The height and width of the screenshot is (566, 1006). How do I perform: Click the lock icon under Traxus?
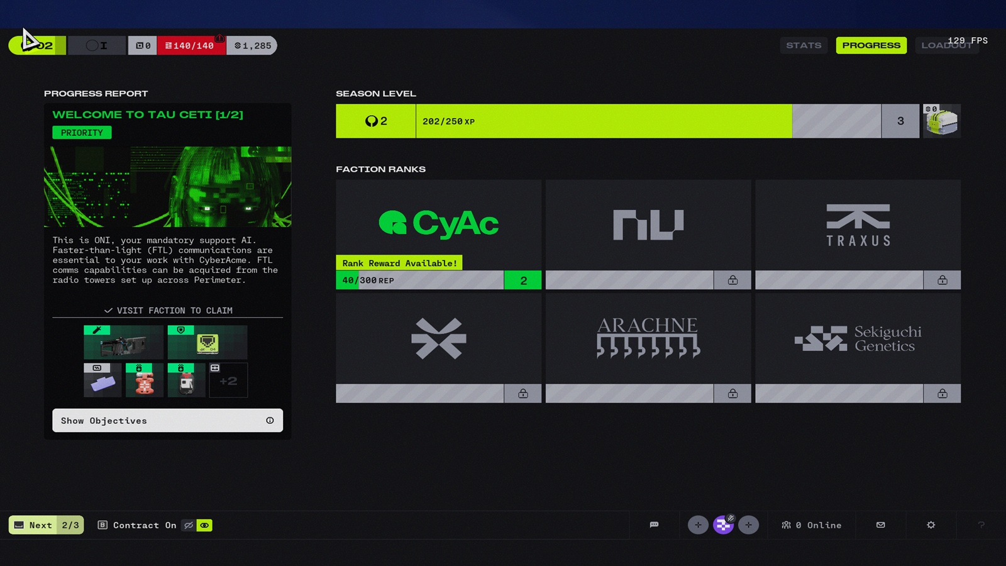tap(942, 280)
